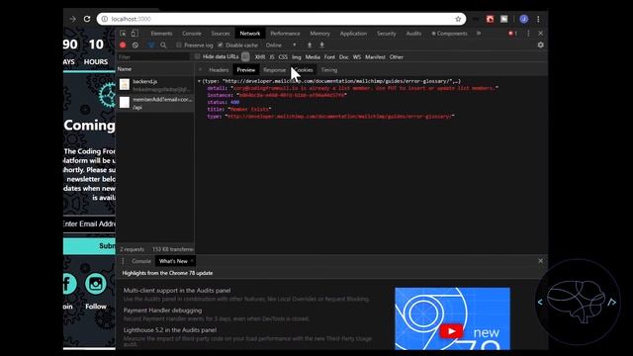Clear the network log

pos(136,45)
